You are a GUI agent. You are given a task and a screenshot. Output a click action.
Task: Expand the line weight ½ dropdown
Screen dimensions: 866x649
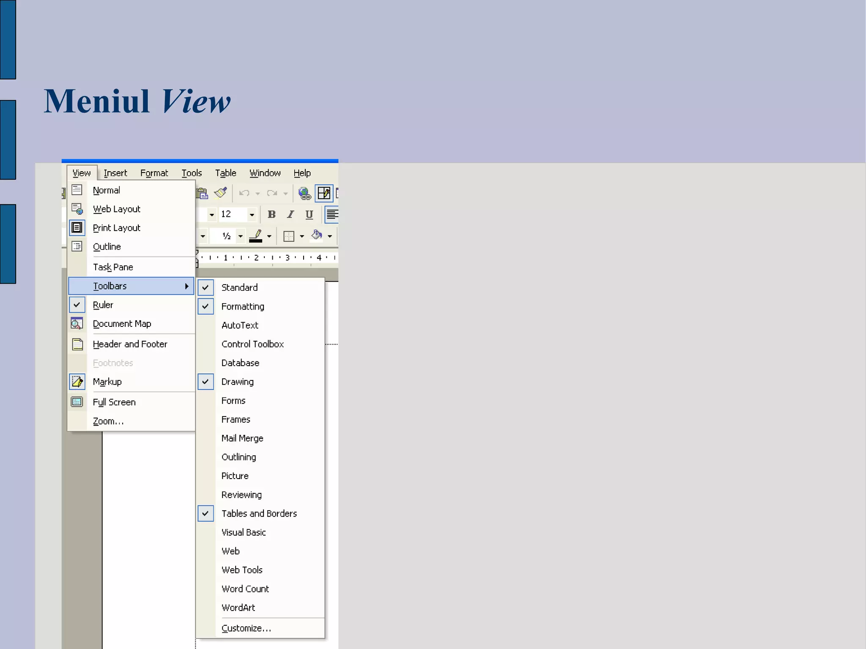pos(240,236)
